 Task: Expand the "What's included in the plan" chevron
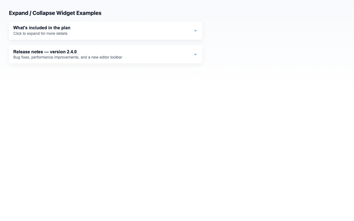[195, 30]
